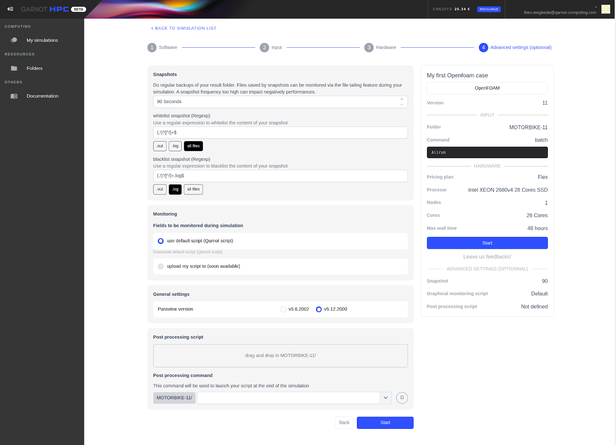Viewport: 616px width, 445px height.
Task: Click post processing command input field
Action: [288, 398]
